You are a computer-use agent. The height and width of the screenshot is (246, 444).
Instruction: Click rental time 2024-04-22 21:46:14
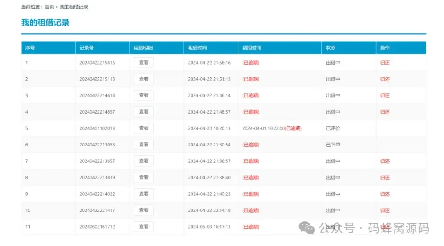209,96
